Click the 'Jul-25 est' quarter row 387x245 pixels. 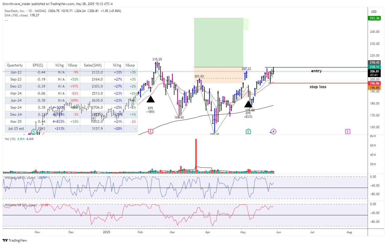71,128
